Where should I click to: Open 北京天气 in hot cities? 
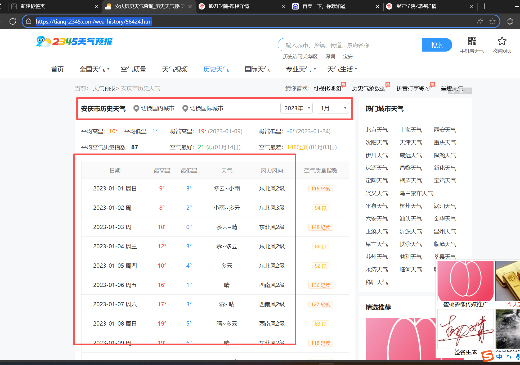pos(376,130)
